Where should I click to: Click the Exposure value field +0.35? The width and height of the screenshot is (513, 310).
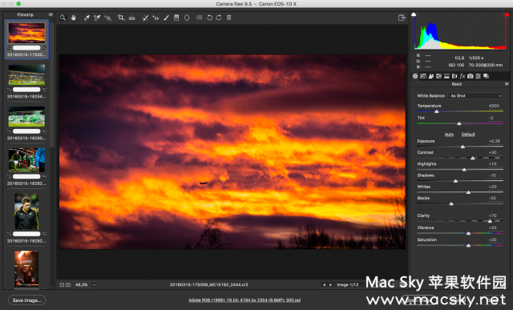coord(495,141)
